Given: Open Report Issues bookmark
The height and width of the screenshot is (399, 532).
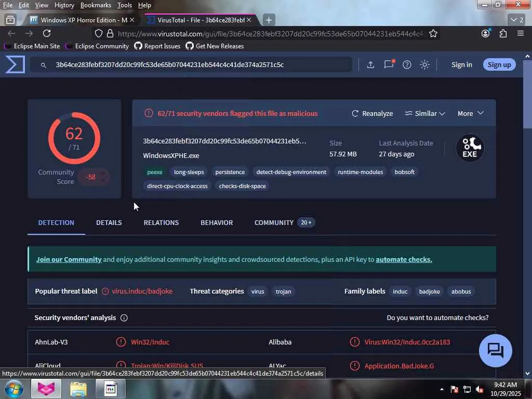Looking at the screenshot, I should [157, 46].
